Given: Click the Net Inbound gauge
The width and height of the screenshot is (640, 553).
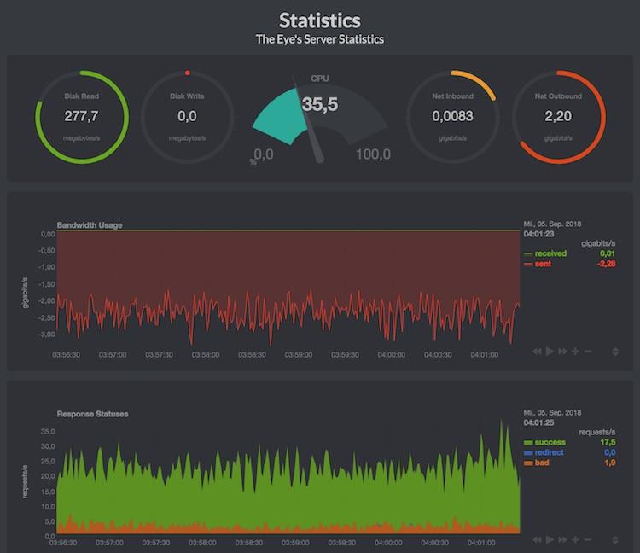Looking at the screenshot, I should 452,117.
